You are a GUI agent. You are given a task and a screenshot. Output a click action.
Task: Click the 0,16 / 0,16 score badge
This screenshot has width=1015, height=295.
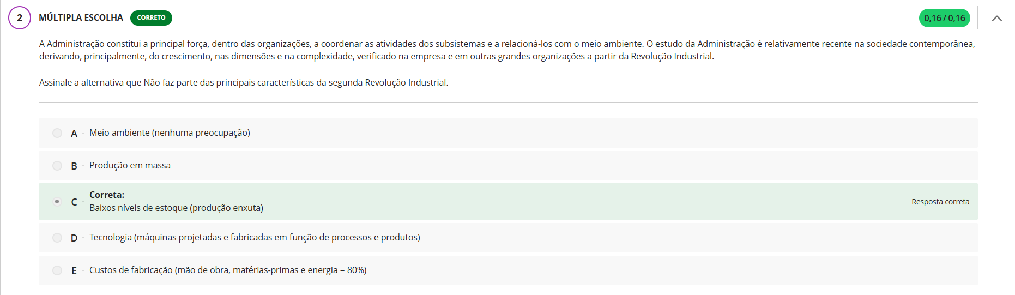(944, 18)
